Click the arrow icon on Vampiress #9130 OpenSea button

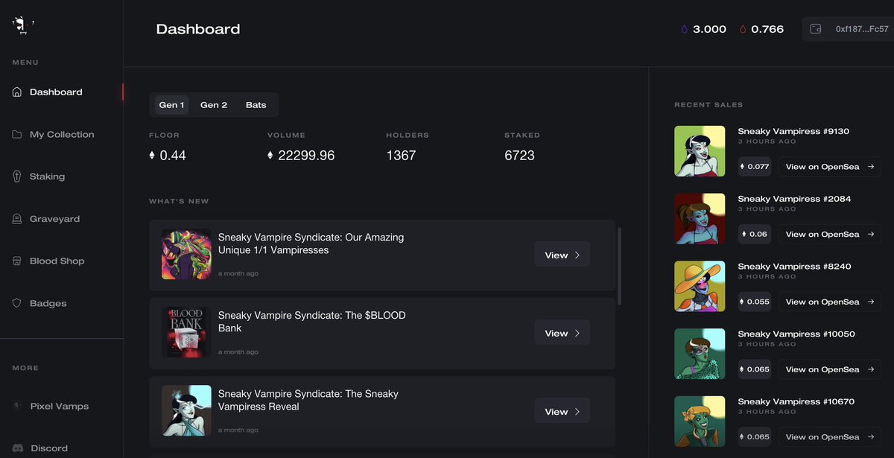(x=870, y=167)
